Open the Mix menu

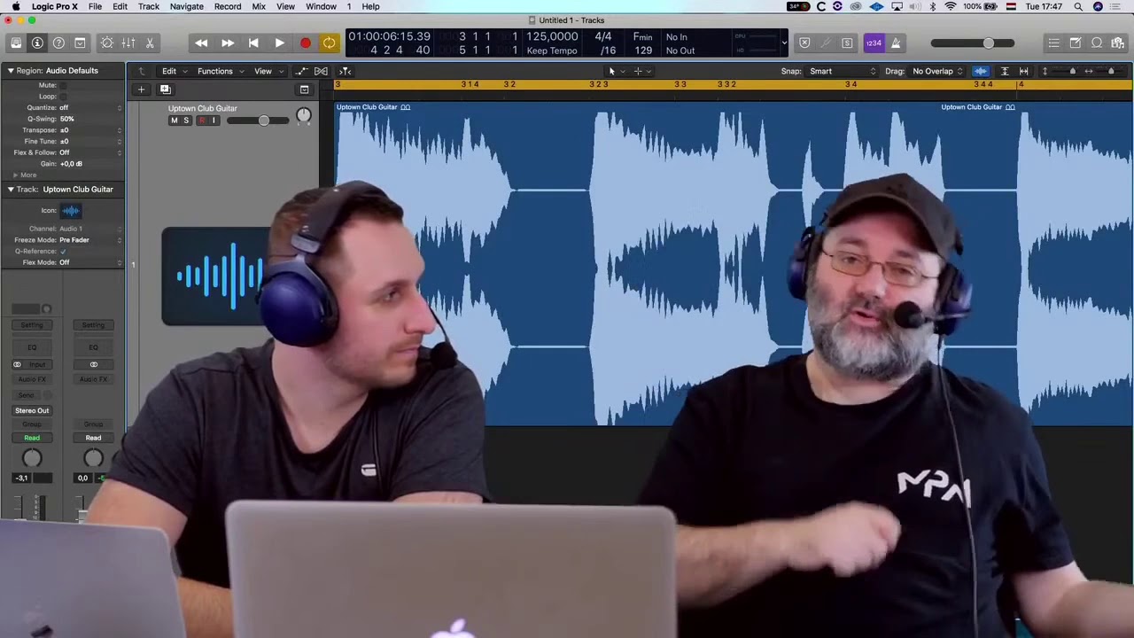(x=259, y=6)
